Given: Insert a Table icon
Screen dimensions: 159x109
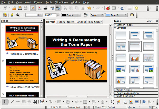Looking at the screenshot, I should pos(114,8).
